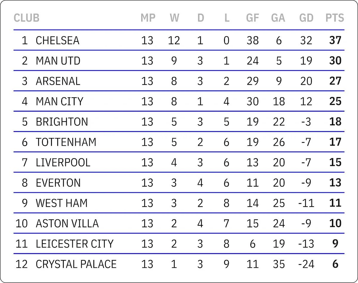Click the GA column header
The height and width of the screenshot is (283, 358).
pos(278,18)
